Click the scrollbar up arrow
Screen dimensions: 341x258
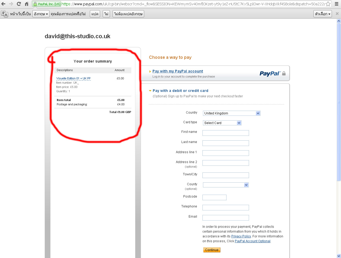click(339, 21)
